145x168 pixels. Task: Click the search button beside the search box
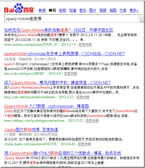(142, 18)
